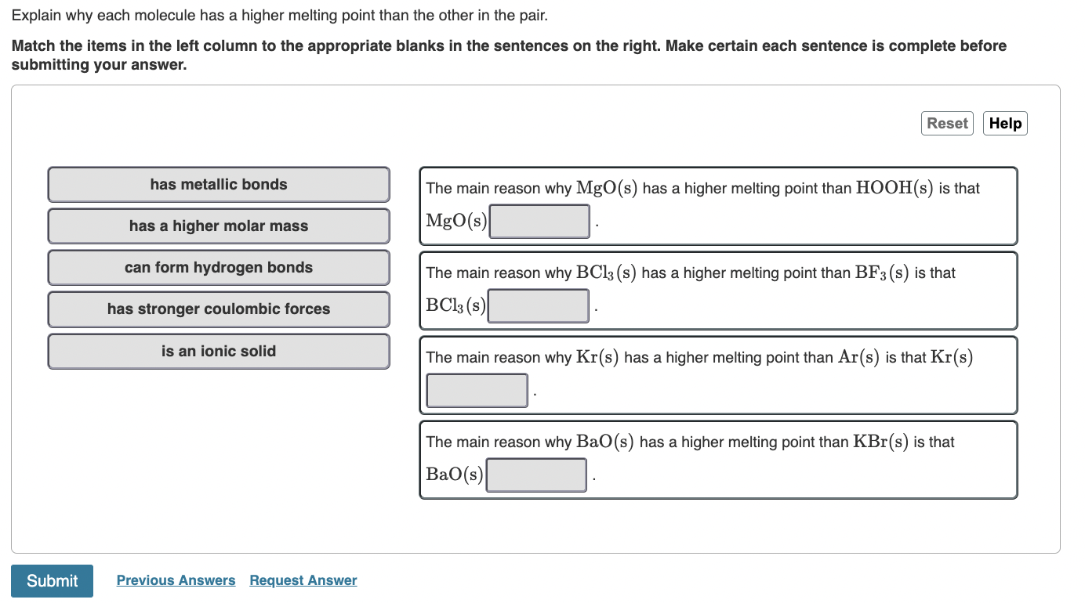Select the 'can form hydrogen bonds' tile
The image size is (1085, 603).
(219, 268)
